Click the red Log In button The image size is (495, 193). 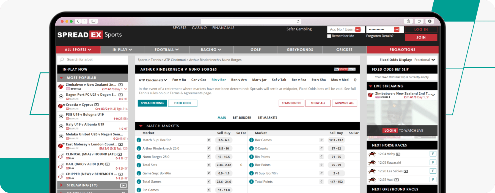pos(421,29)
